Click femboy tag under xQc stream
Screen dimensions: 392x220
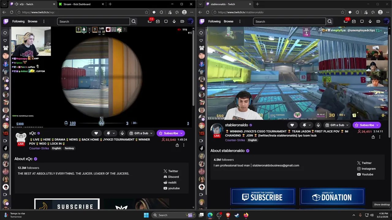[69, 148]
